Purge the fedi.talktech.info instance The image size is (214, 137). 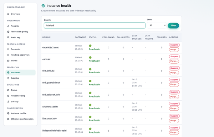[x=174, y=97]
